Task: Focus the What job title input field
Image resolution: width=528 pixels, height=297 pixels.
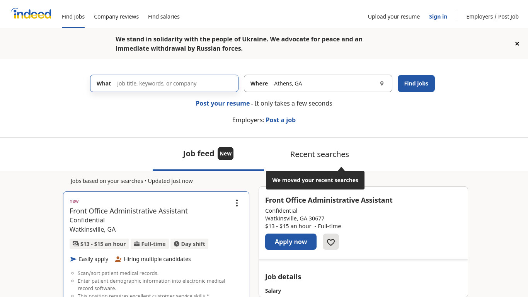Action: pyautogui.click(x=164, y=84)
